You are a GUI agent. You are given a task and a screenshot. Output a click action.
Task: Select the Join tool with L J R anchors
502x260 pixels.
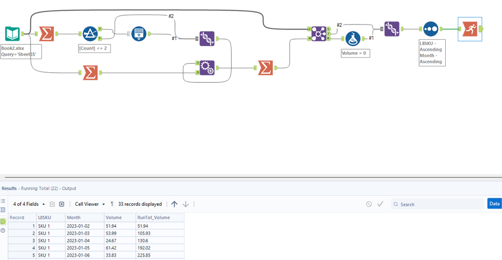[x=319, y=34]
